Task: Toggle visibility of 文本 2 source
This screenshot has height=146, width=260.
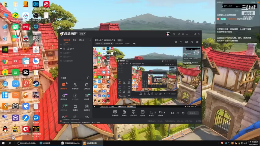Action: 61,45
